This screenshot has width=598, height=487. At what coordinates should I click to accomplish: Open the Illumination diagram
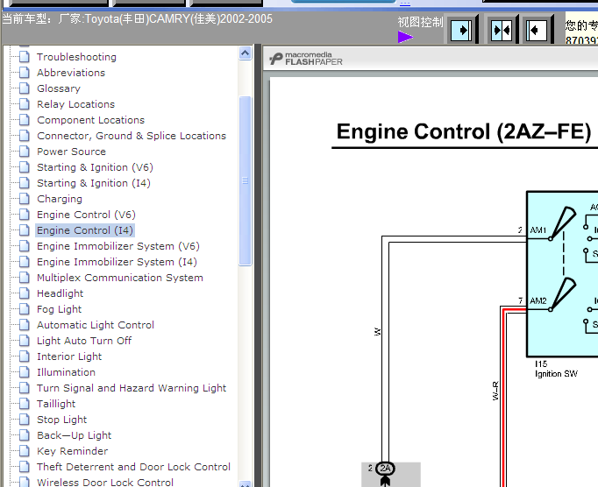pos(66,372)
